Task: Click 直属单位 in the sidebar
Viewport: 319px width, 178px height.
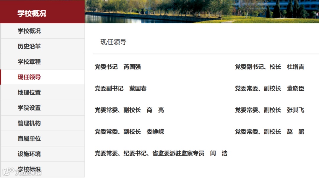Action: tap(43, 139)
